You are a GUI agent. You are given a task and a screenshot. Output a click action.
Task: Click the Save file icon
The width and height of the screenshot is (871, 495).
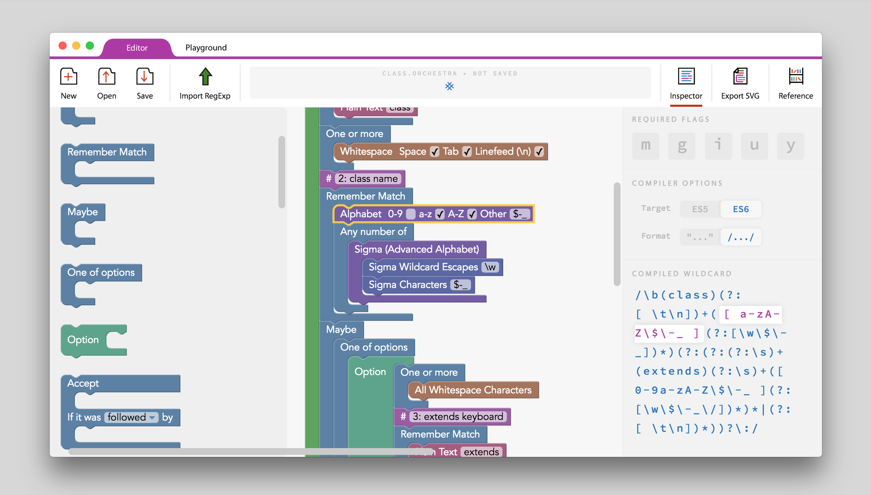tap(145, 76)
